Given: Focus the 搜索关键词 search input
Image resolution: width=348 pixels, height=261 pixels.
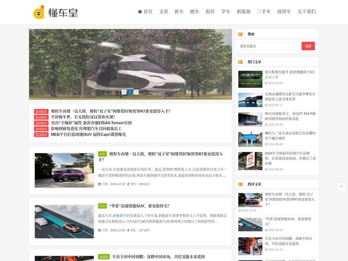Looking at the screenshot, I should point(269,46).
